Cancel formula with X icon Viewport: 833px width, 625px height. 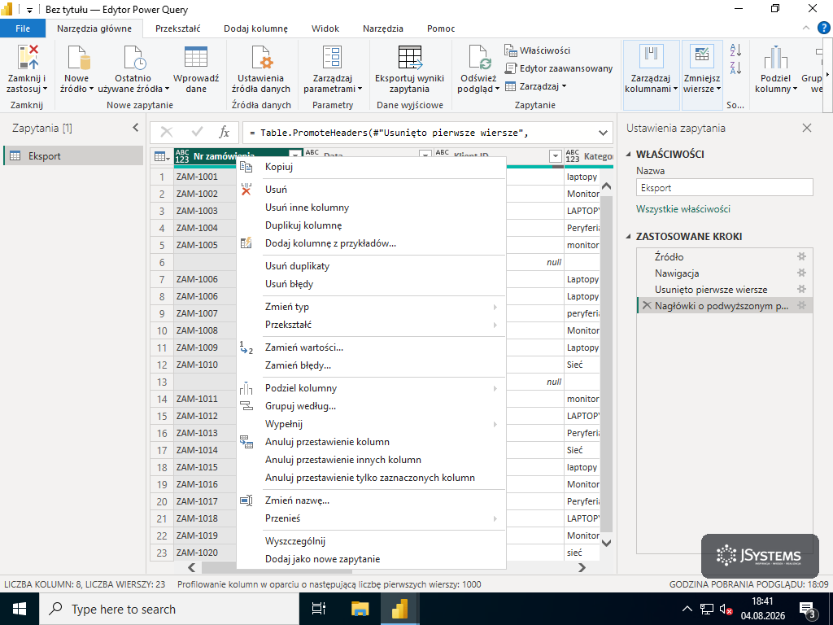click(x=166, y=133)
